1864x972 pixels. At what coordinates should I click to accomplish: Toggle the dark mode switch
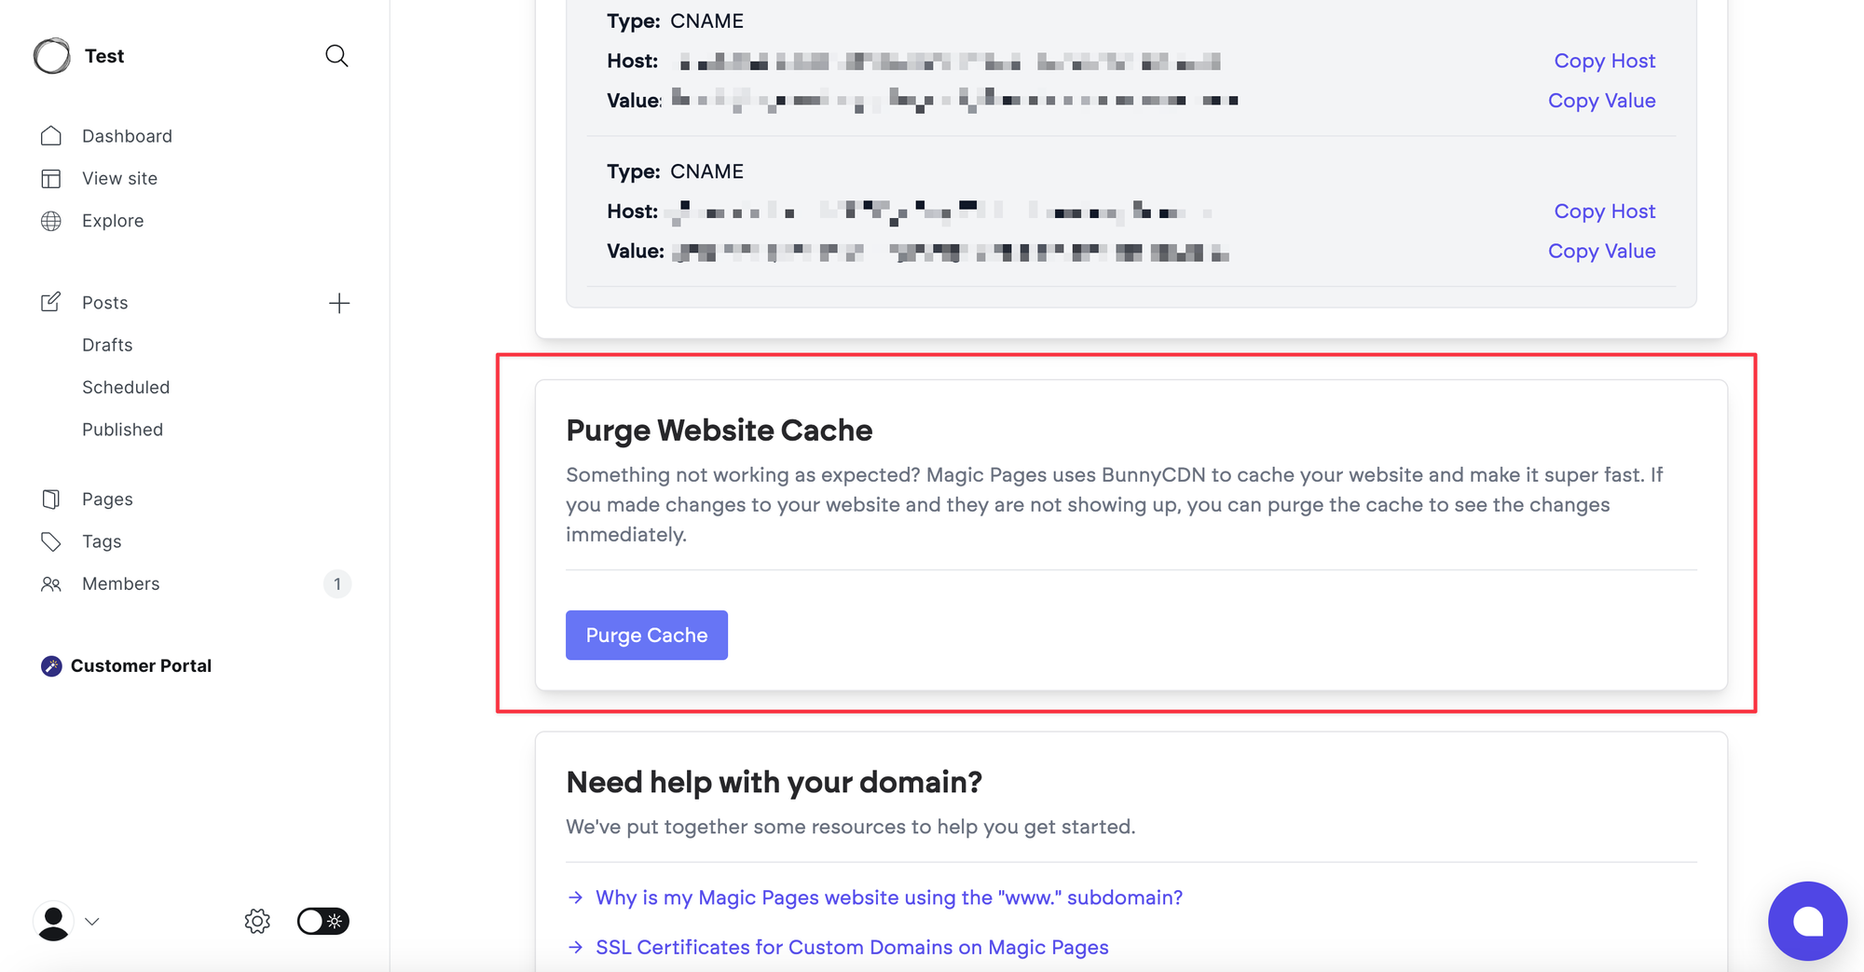pos(322,922)
